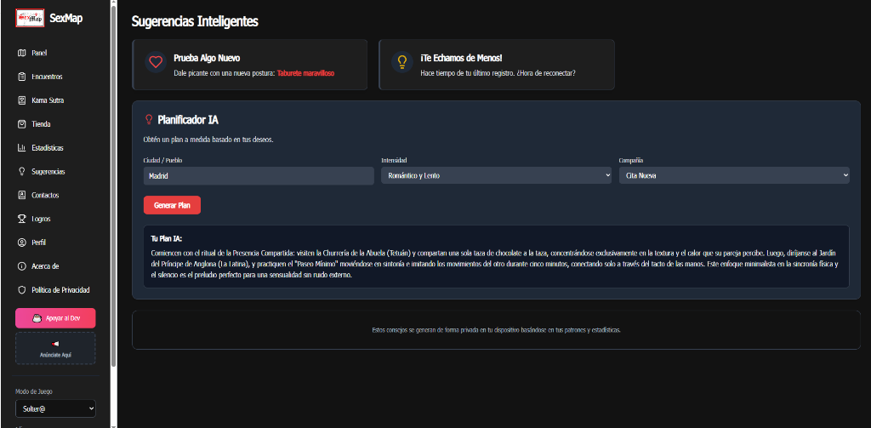This screenshot has width=871, height=428.
Task: Click the Ciudad / Pueblo input field
Action: tap(259, 176)
